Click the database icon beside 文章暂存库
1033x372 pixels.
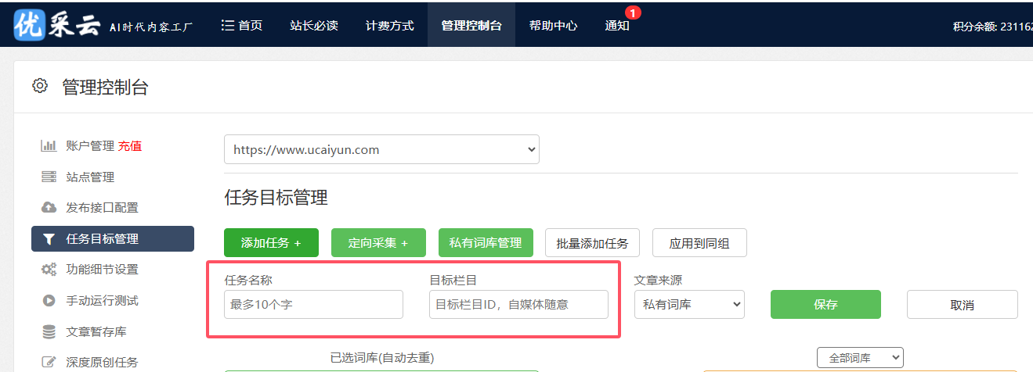pyautogui.click(x=49, y=332)
